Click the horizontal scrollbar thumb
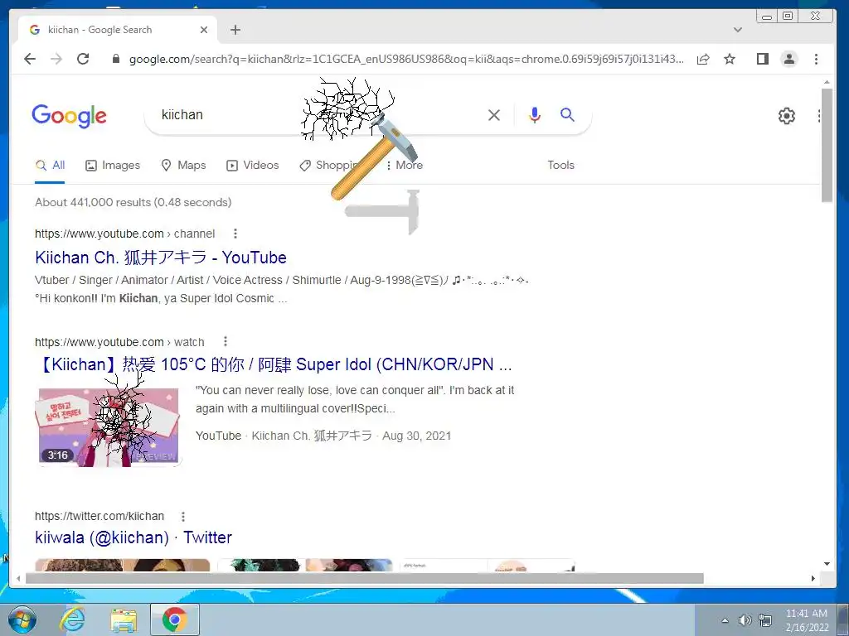This screenshot has height=636, width=849. click(x=365, y=578)
